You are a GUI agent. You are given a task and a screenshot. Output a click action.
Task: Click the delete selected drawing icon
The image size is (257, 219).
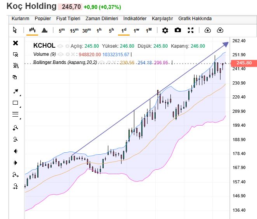16,54
